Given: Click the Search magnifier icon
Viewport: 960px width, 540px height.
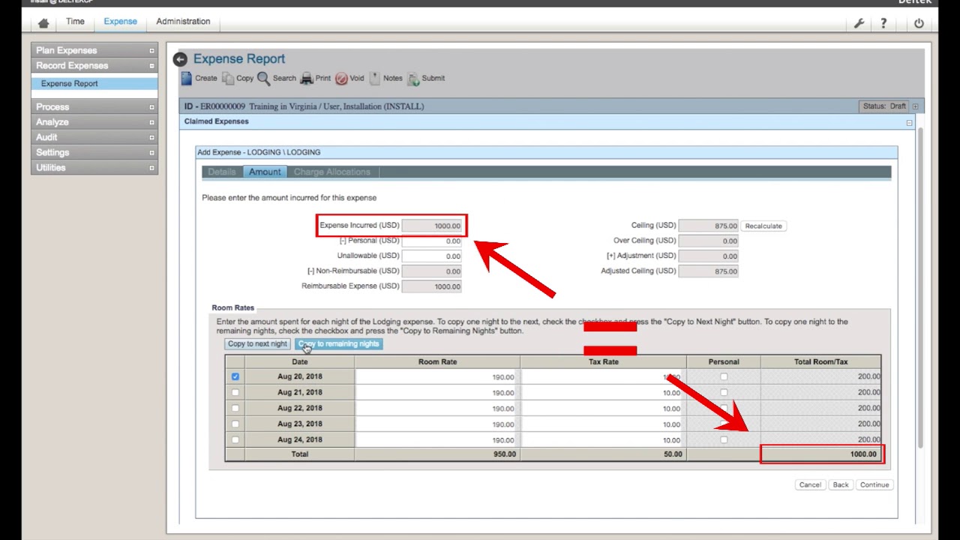Looking at the screenshot, I should pos(263,78).
